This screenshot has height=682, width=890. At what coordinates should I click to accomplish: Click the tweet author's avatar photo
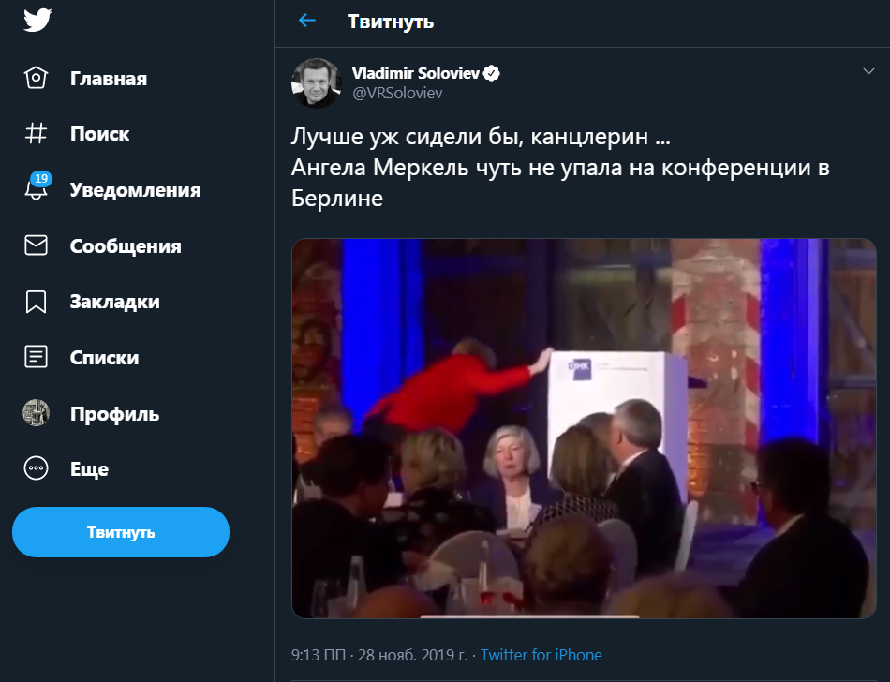click(x=316, y=82)
